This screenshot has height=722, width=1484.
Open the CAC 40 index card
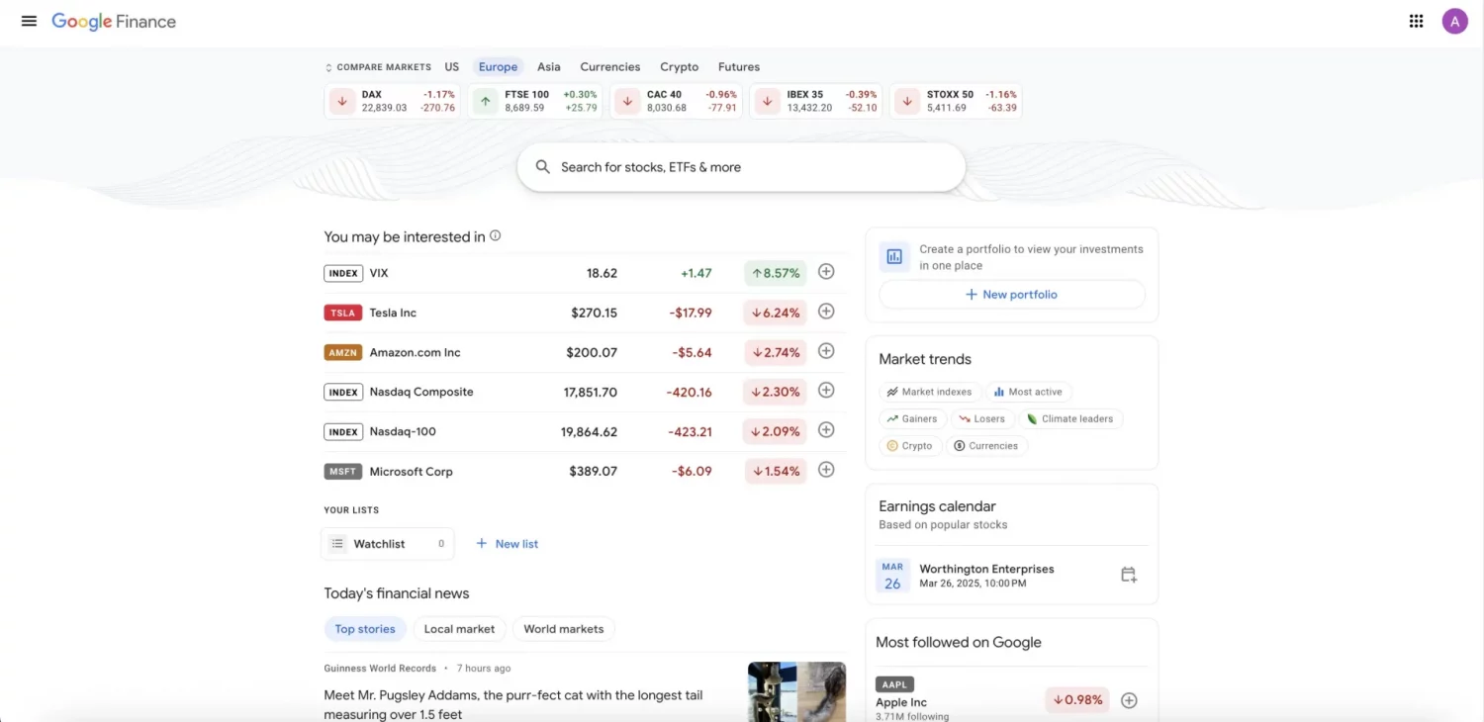(677, 101)
